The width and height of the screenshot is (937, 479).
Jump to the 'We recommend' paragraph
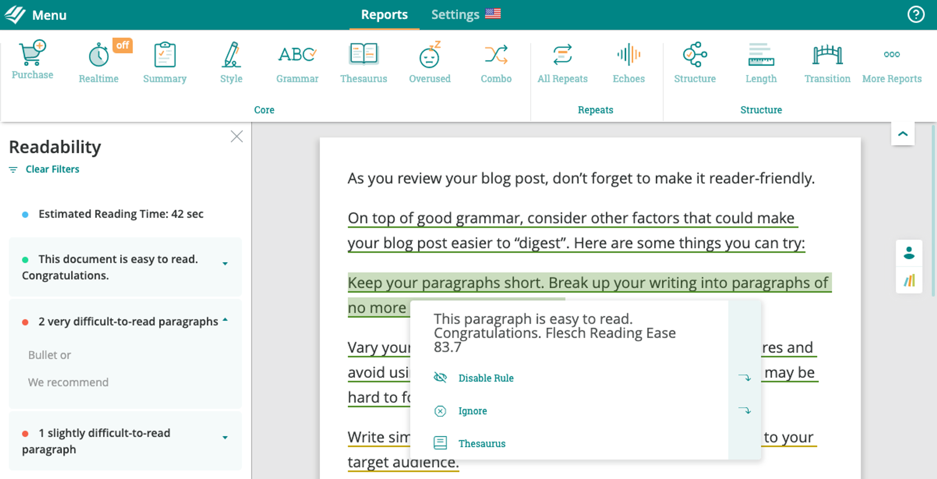(68, 382)
